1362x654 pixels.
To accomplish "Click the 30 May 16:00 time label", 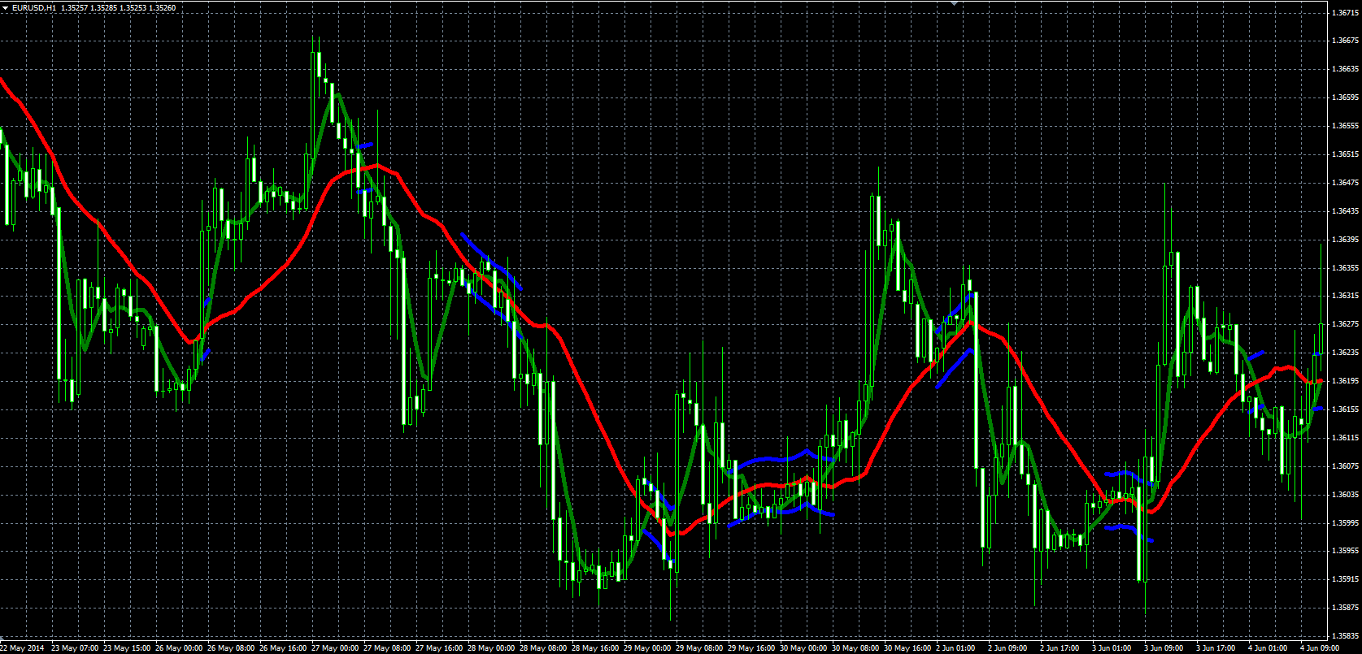I will click(x=907, y=648).
